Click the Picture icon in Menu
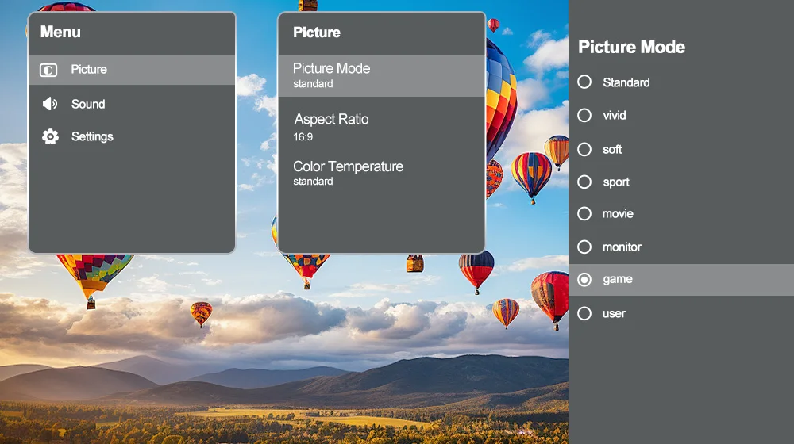Screen dimensions: 794x444 (48, 70)
